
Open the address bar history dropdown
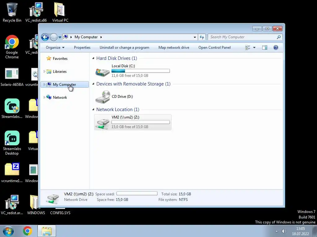pyautogui.click(x=195, y=37)
